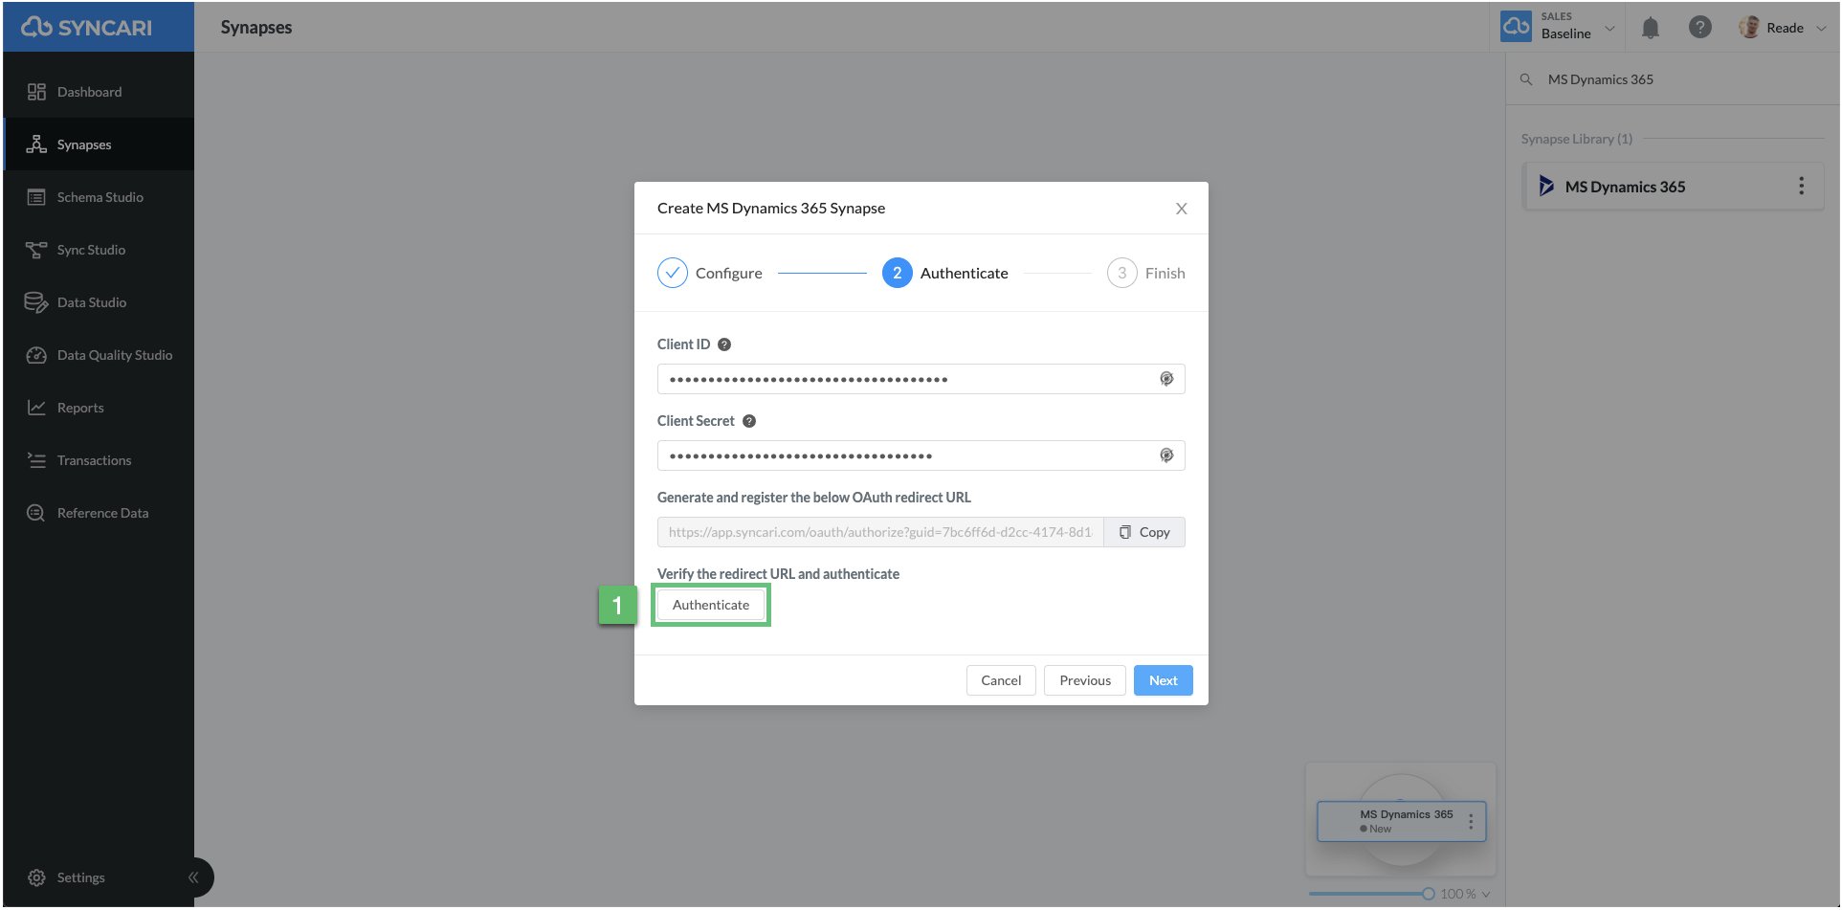
Task: Open the 100% zoom dropdown
Action: click(1466, 894)
